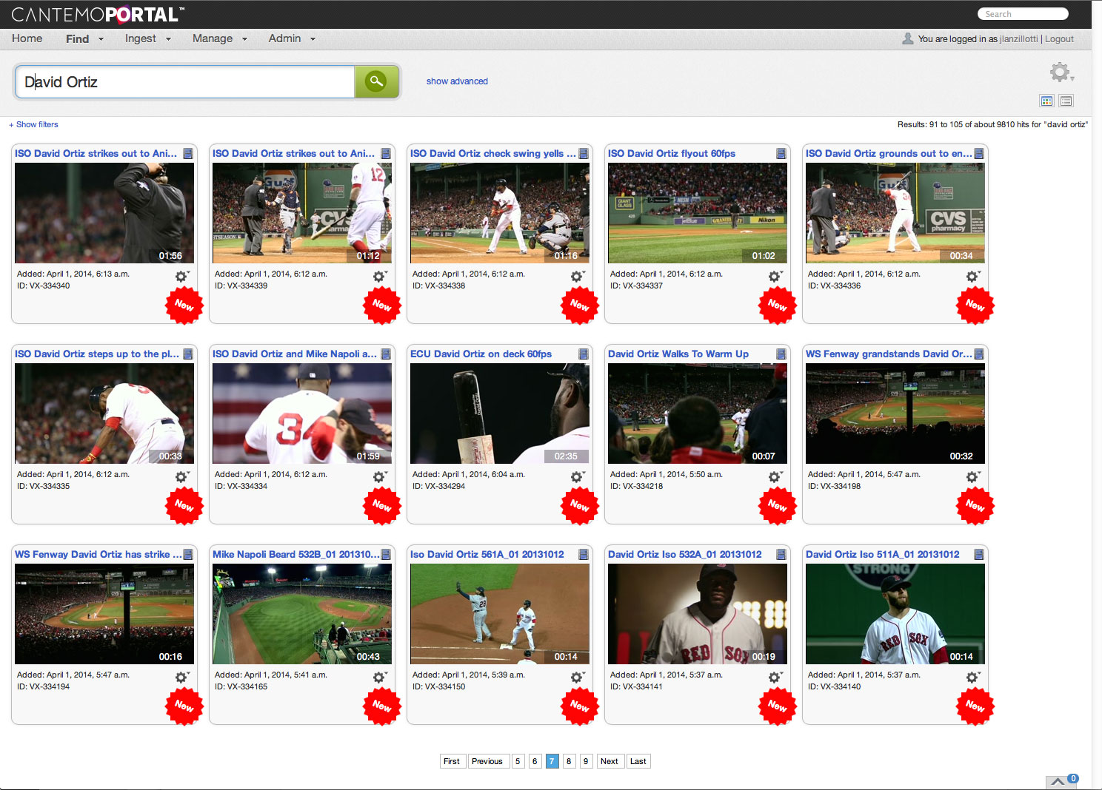Click the green search magnifier button
Image resolution: width=1102 pixels, height=790 pixels.
click(376, 81)
